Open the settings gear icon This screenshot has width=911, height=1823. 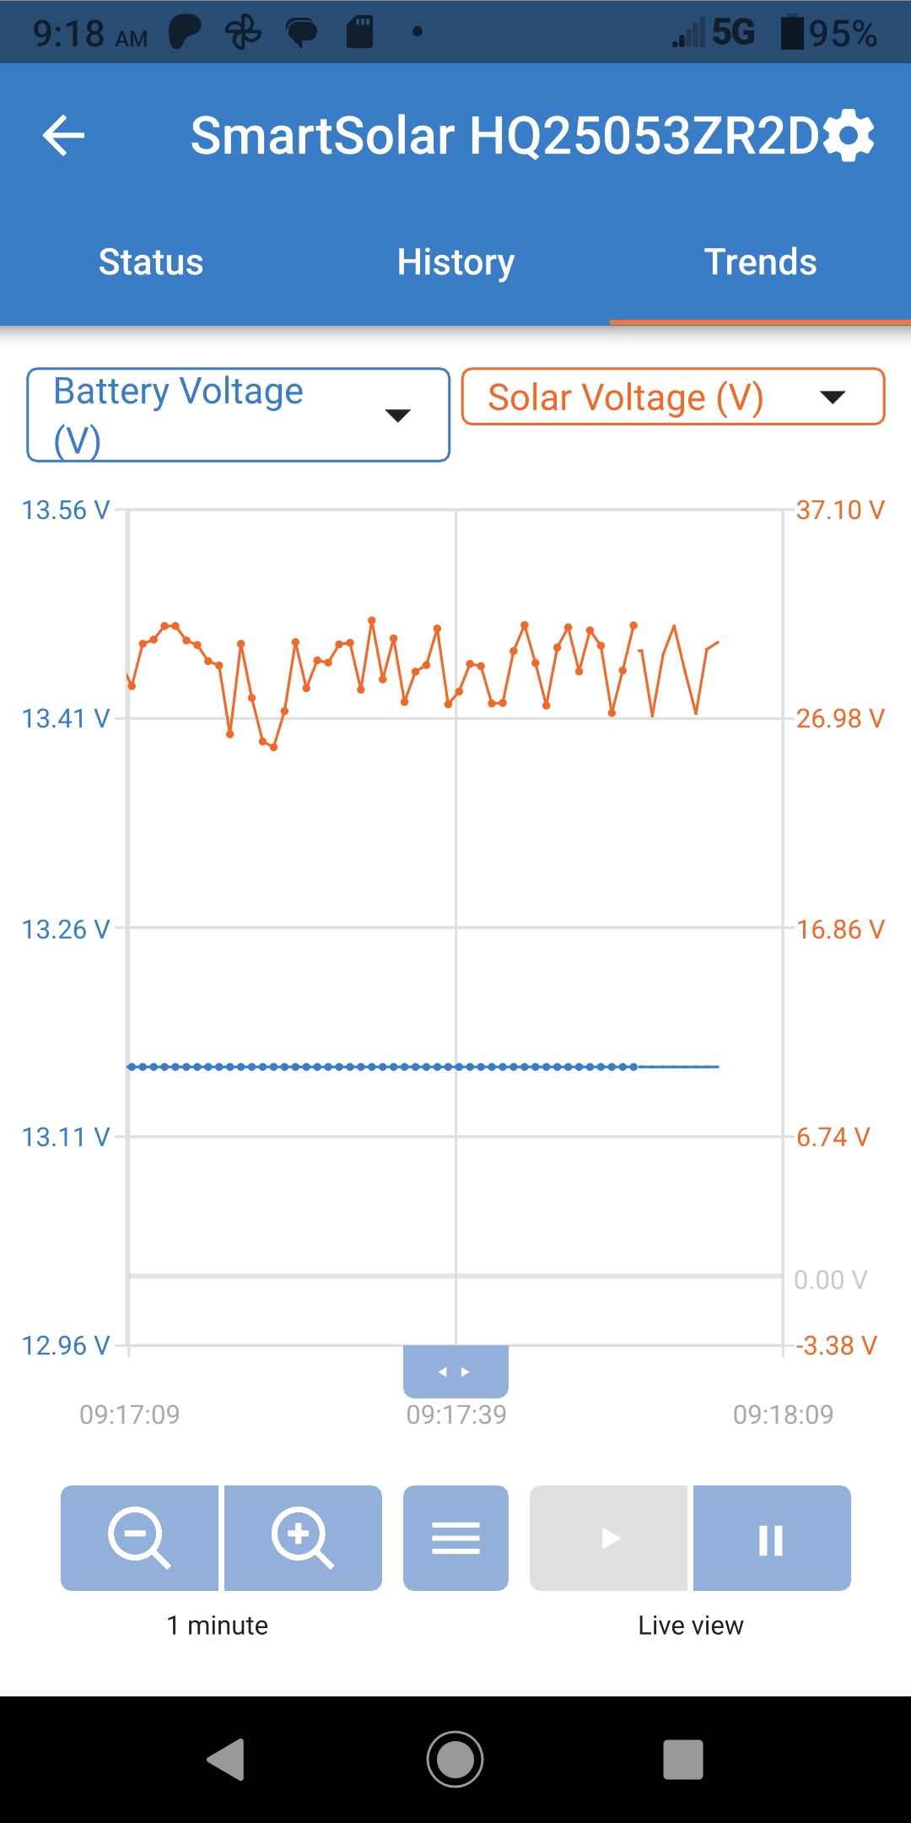tap(848, 136)
